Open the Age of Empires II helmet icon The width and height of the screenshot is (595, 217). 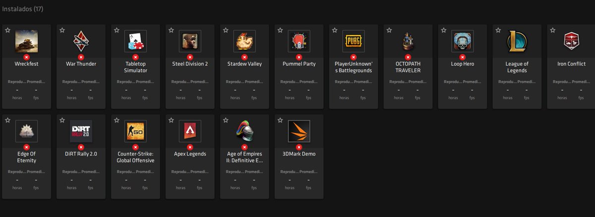pyautogui.click(x=244, y=131)
